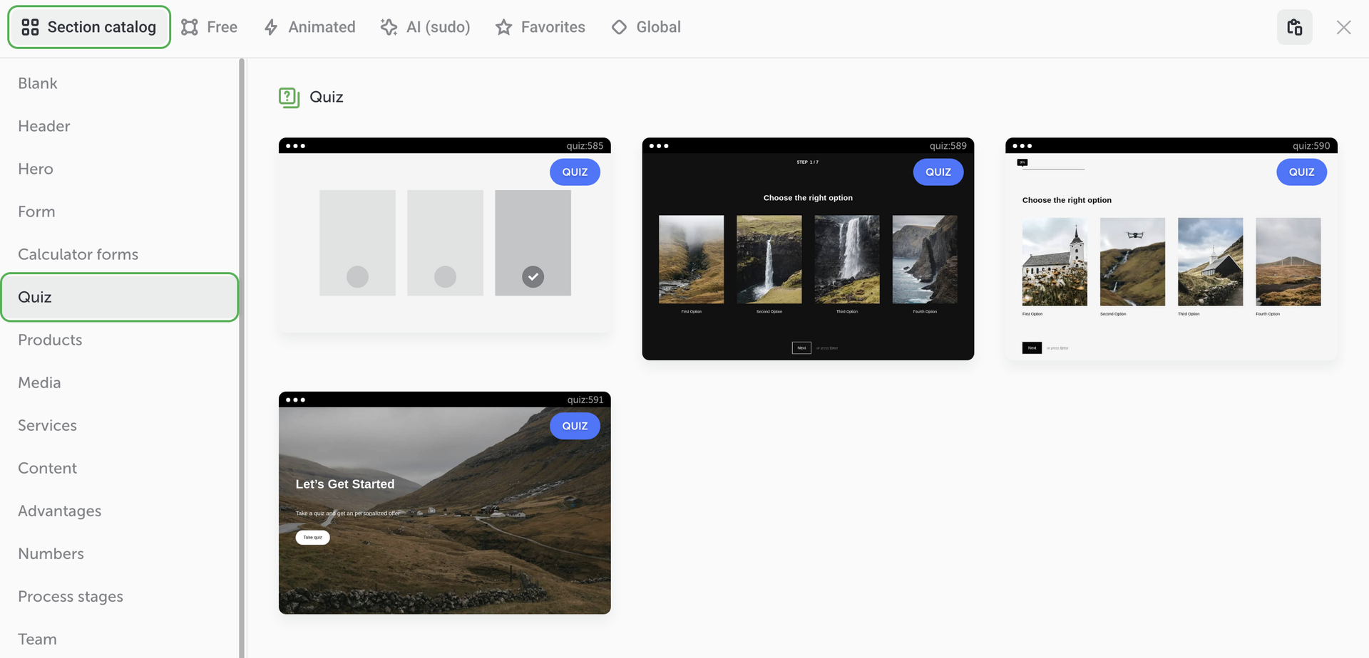This screenshot has width=1369, height=658.
Task: Click the QUIZ badge on quiz:589
Action: coord(938,172)
